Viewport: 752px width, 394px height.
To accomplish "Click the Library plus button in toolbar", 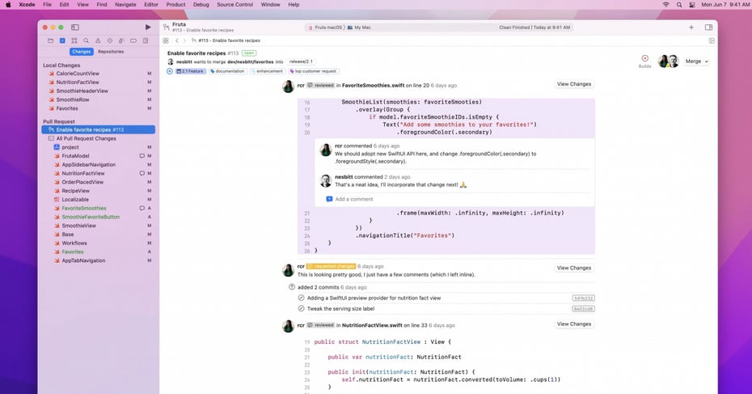I will pos(691,28).
